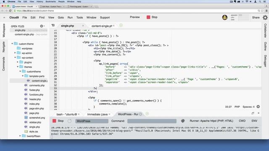269x151 pixels.
Task: Open the Commands side panel
Action: point(4,64)
